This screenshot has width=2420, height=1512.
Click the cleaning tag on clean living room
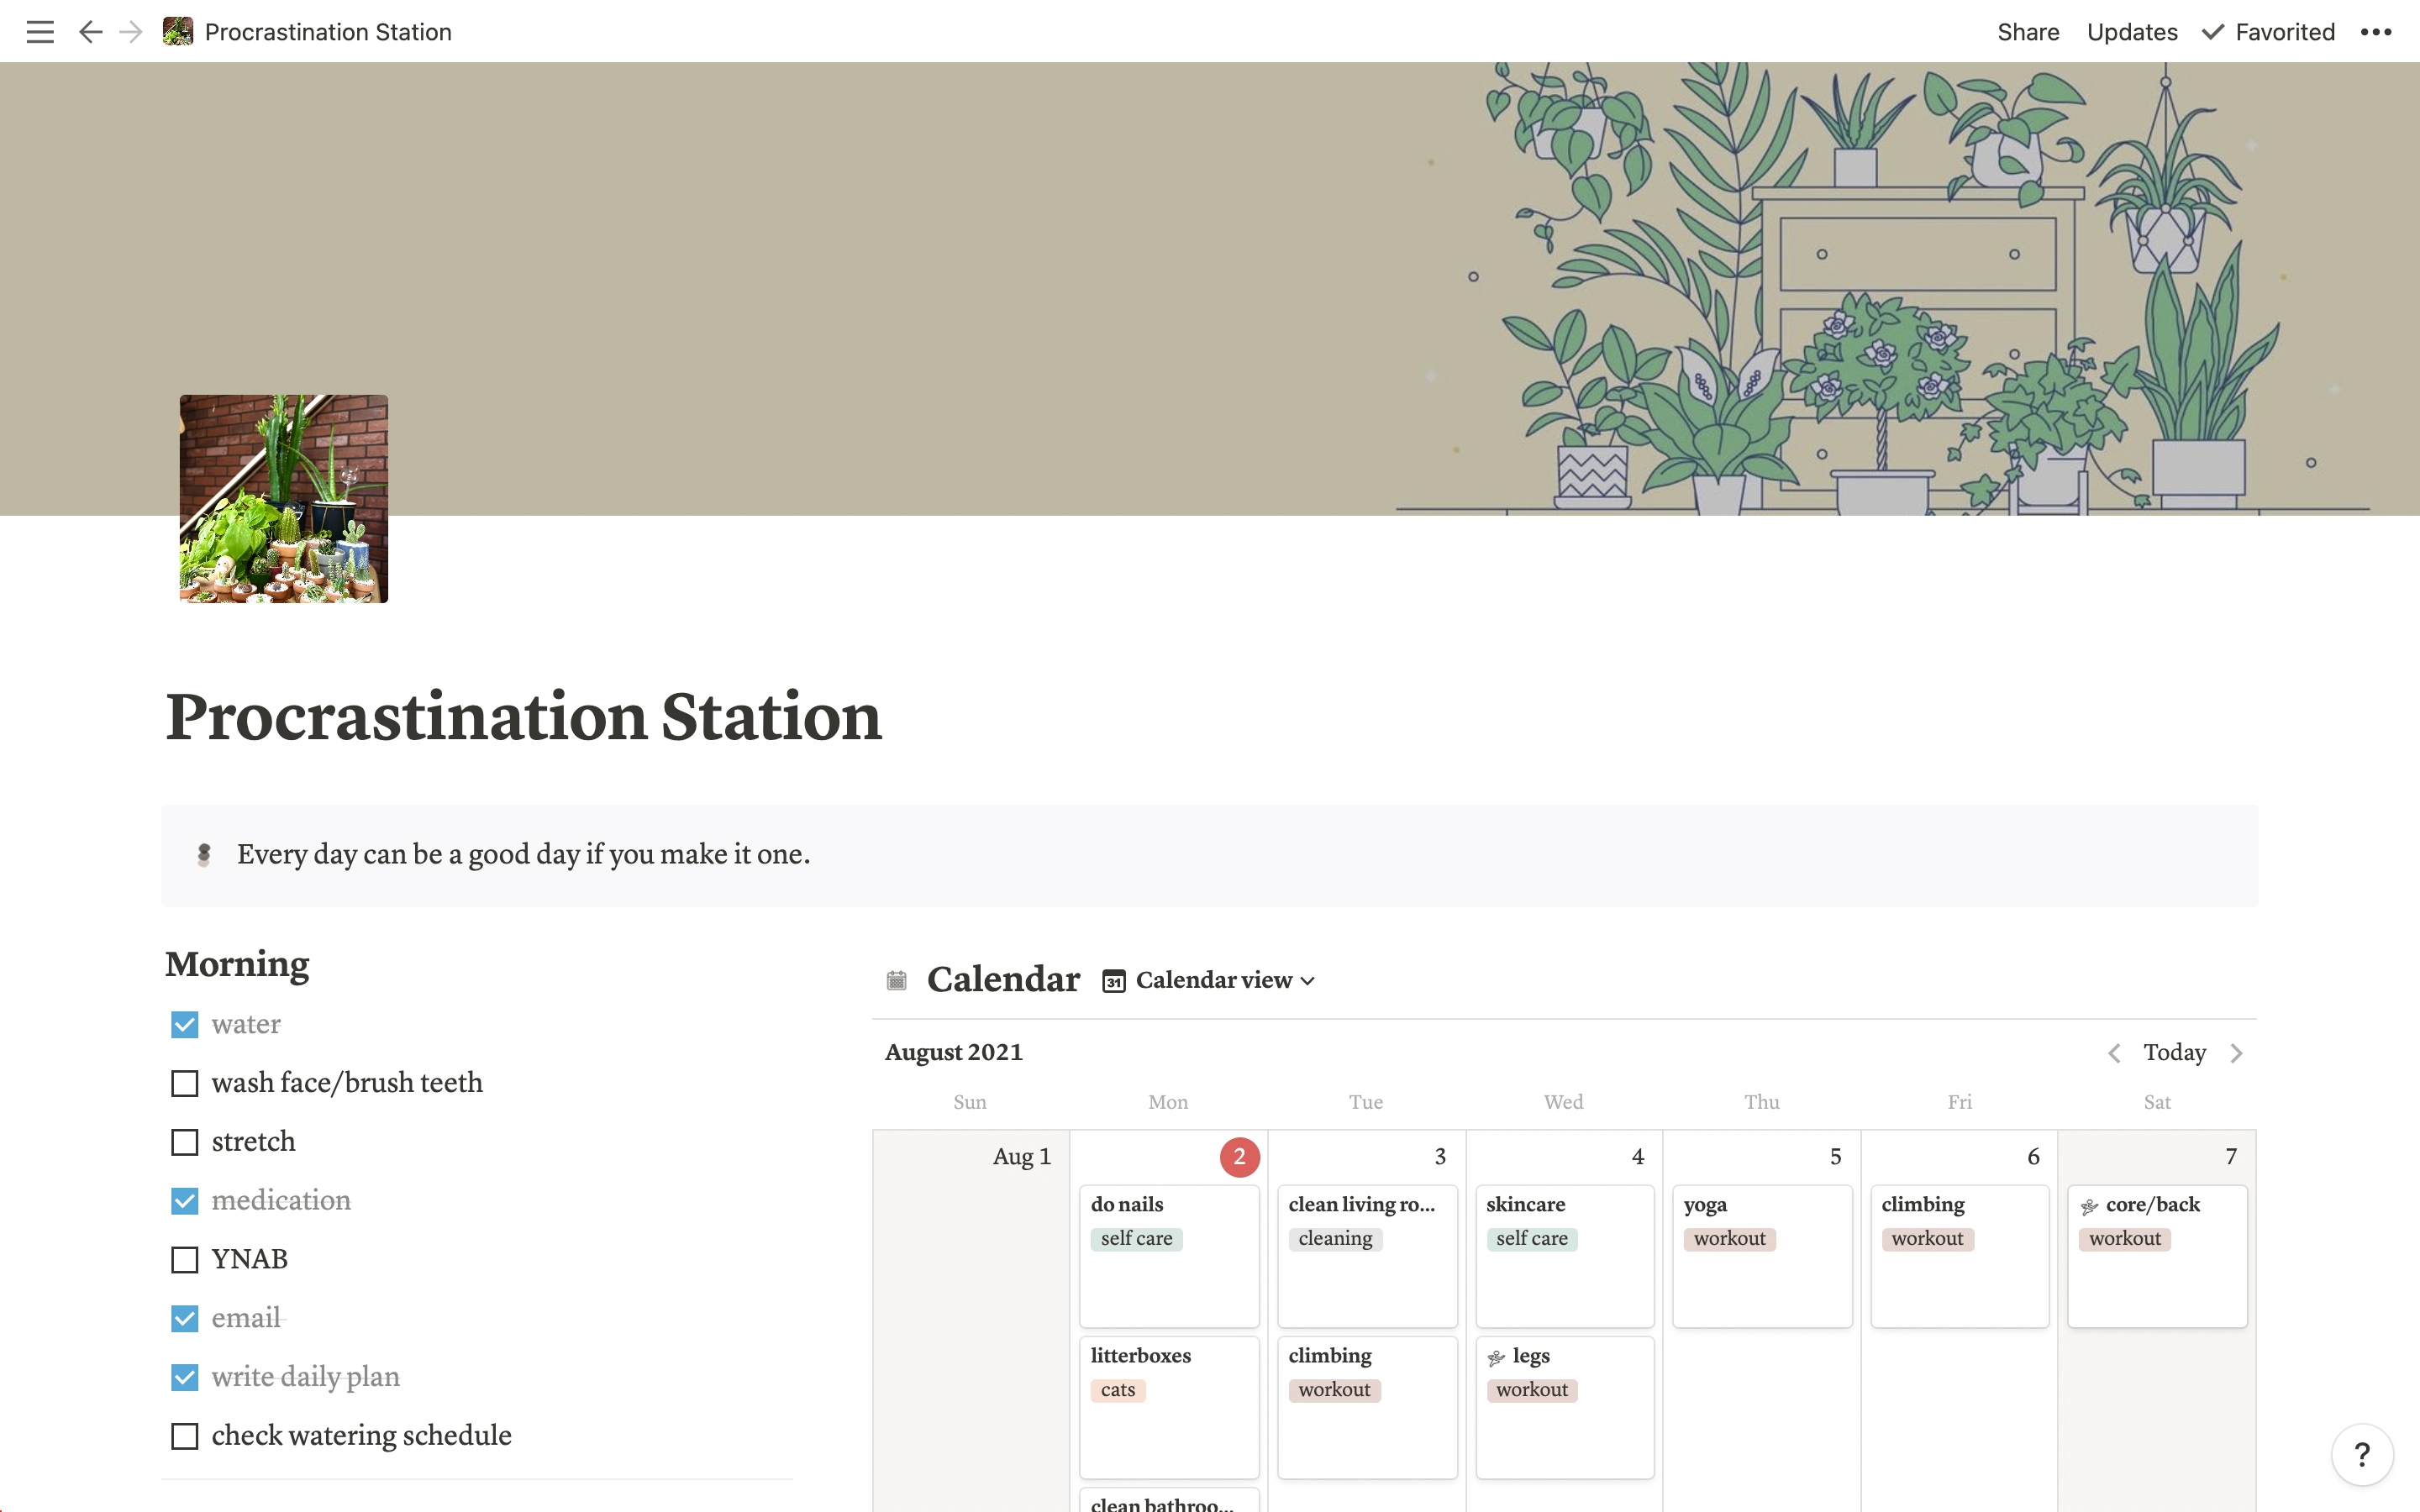click(1335, 1239)
